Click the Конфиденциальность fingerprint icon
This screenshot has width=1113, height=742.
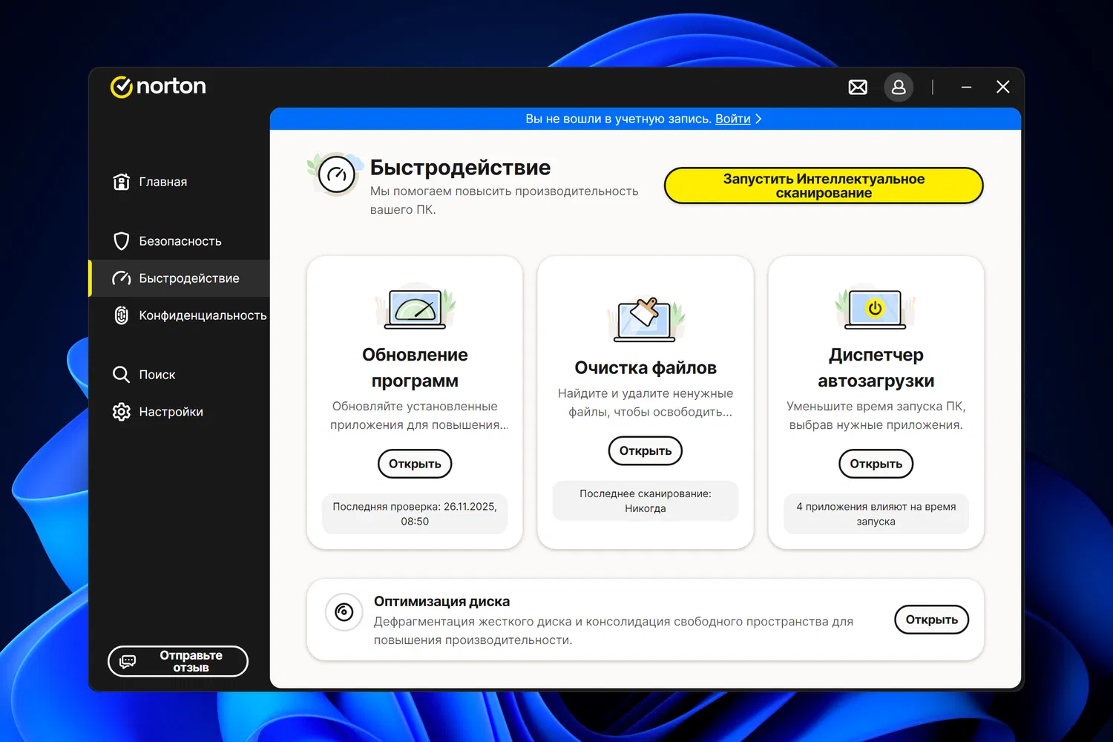click(121, 315)
